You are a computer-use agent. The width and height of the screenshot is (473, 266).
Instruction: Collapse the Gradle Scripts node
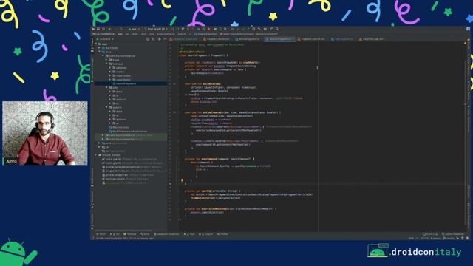[97, 155]
